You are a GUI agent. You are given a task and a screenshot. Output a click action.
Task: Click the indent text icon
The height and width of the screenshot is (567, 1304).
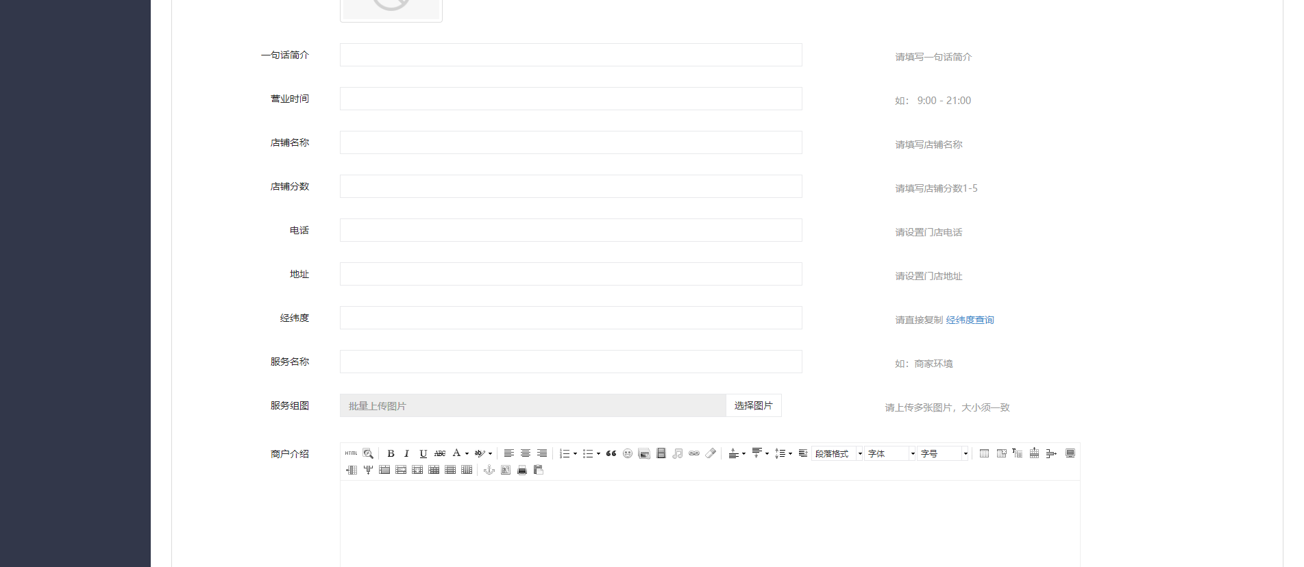[803, 453]
